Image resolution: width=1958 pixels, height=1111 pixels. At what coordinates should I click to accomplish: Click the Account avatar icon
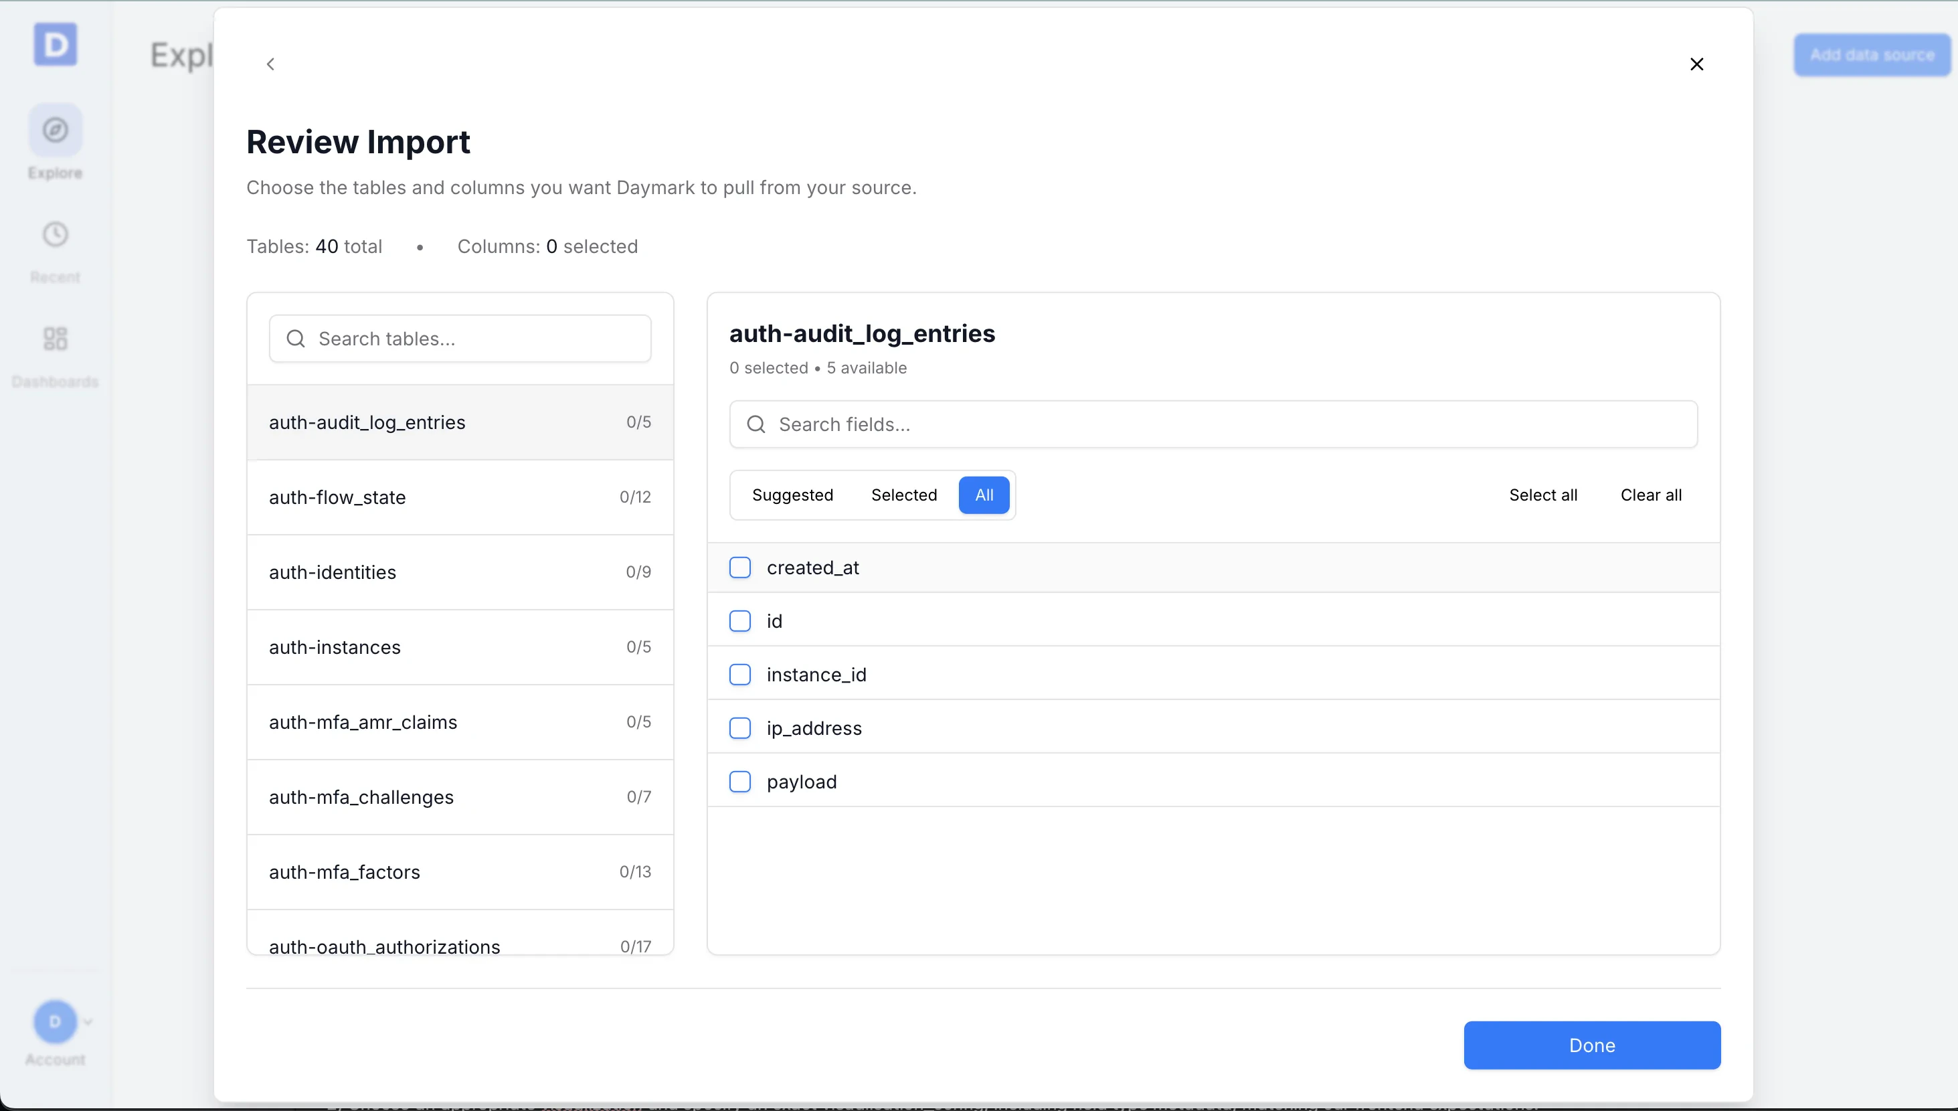pos(54,1022)
